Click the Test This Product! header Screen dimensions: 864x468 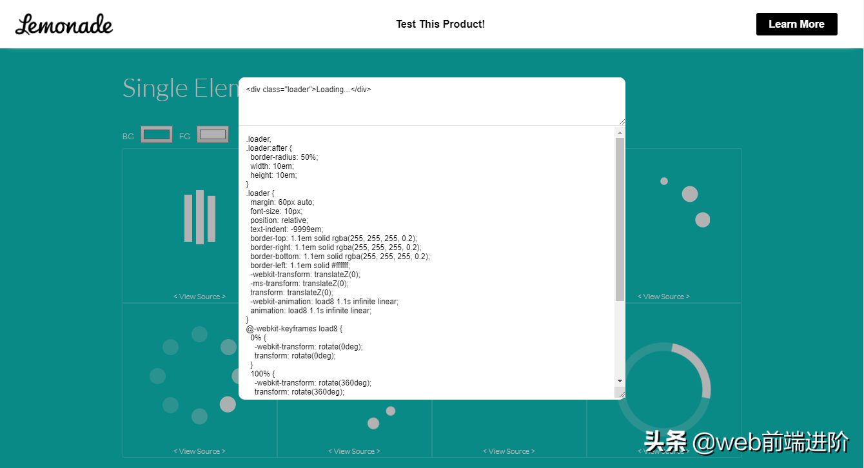pyautogui.click(x=440, y=24)
